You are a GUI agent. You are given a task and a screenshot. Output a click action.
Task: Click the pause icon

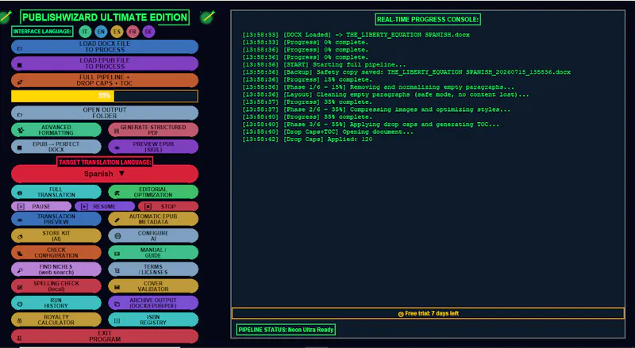click(x=21, y=206)
